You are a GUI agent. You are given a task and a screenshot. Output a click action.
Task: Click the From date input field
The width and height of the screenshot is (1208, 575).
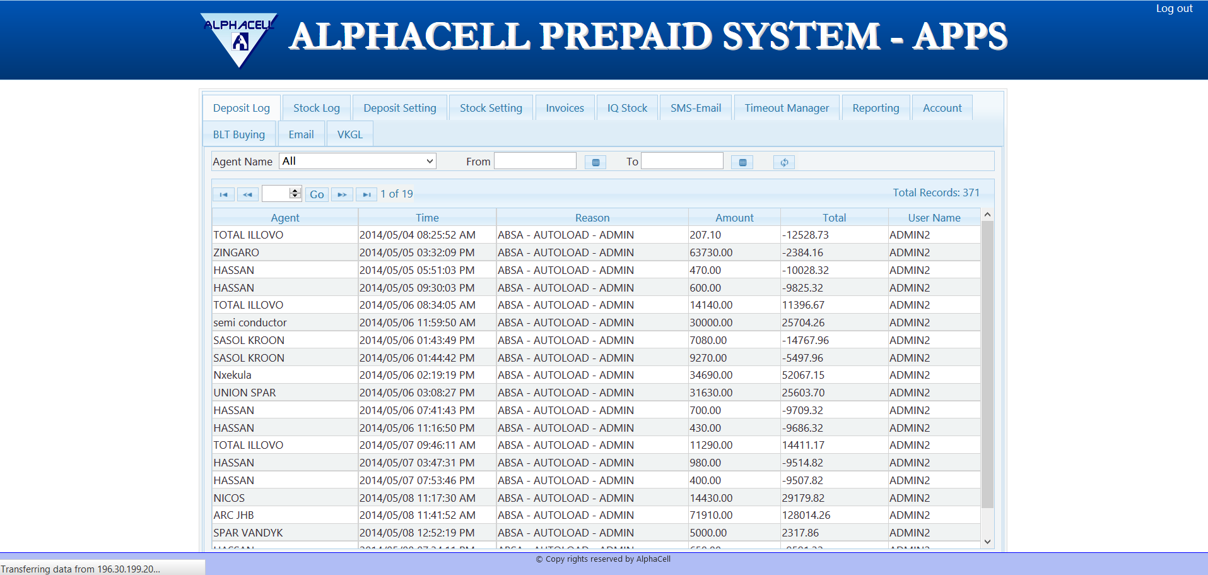click(x=535, y=161)
